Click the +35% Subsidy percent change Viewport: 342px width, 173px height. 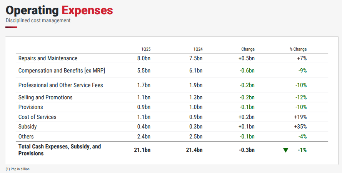[301, 127]
